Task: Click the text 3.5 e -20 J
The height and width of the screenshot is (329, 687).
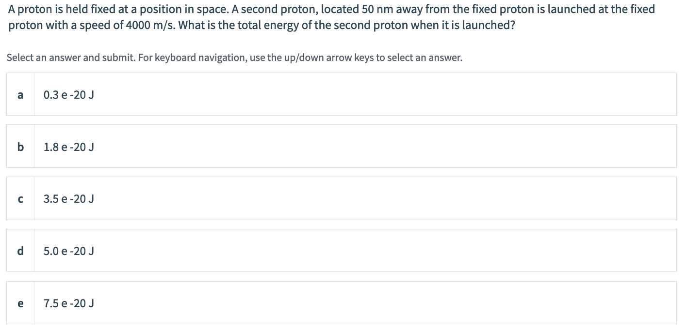Action: coord(68,198)
